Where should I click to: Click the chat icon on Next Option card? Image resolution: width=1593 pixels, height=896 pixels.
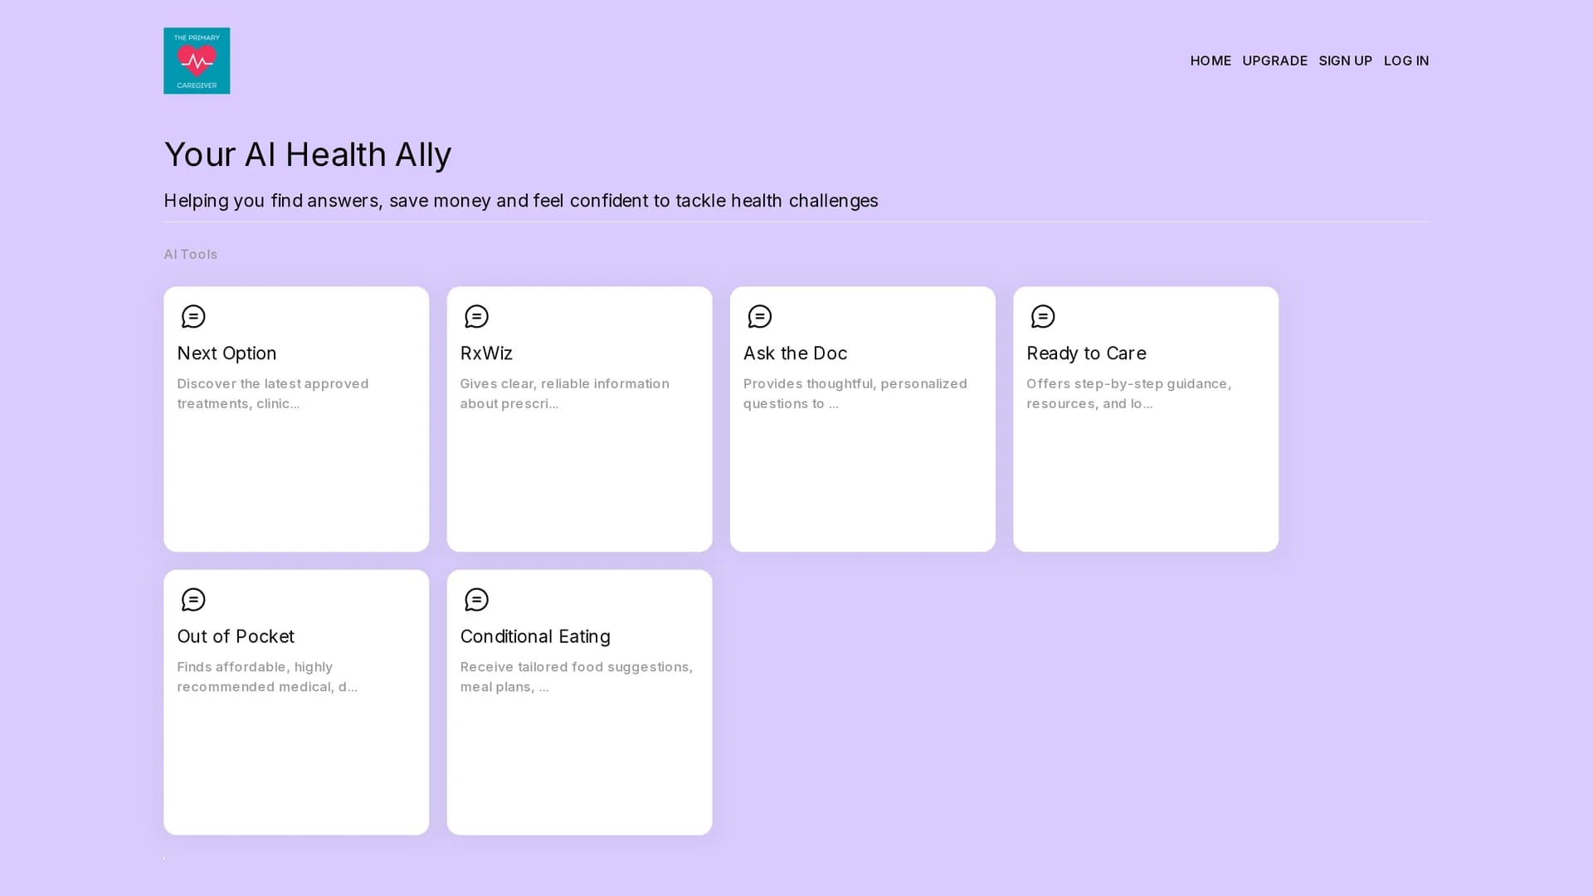tap(193, 316)
